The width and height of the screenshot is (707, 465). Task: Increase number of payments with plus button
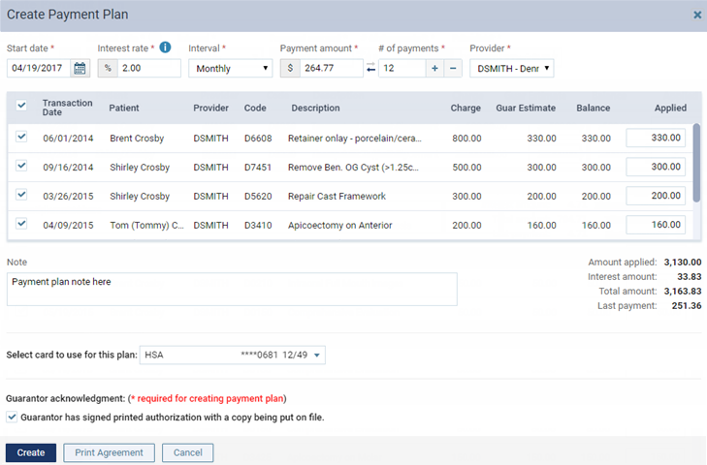click(434, 68)
